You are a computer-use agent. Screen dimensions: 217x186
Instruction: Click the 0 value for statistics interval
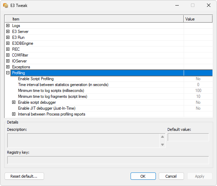click(x=198, y=85)
